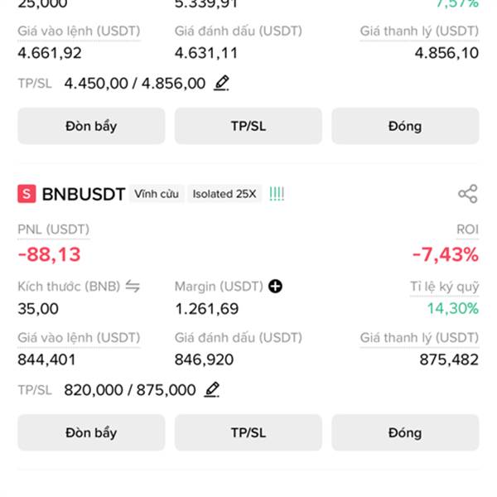Open Đòn bẩy for the 4.661,92 entry position
This screenshot has width=497, height=497.
(x=91, y=126)
